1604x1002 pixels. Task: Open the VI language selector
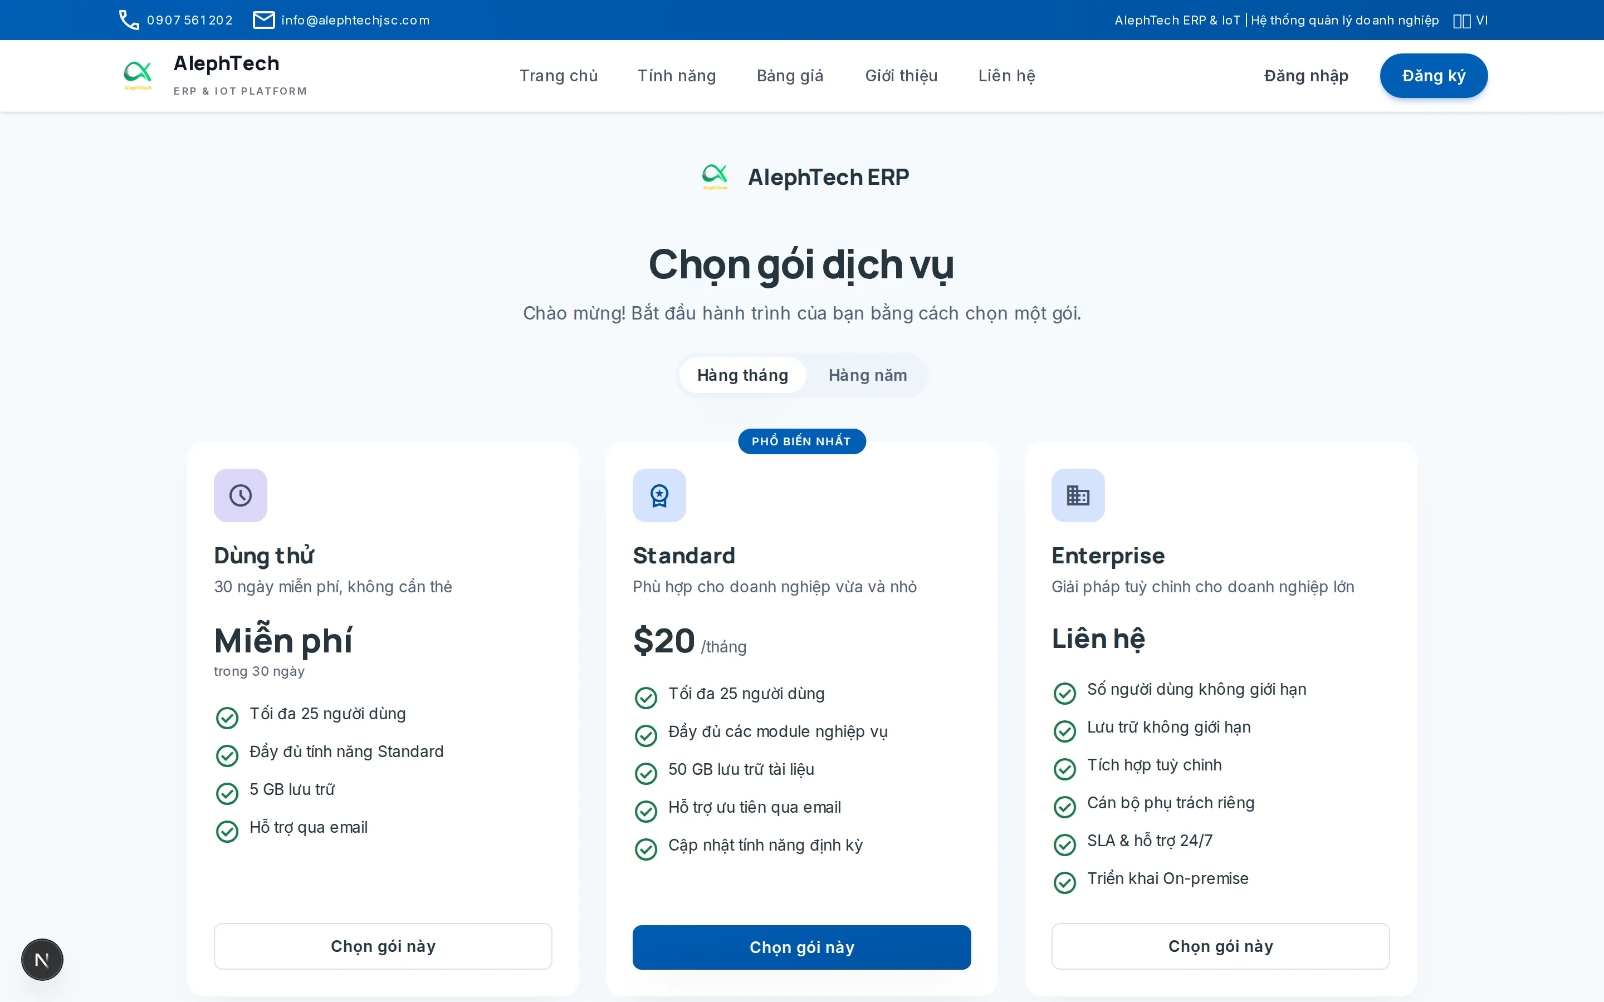tap(1470, 20)
